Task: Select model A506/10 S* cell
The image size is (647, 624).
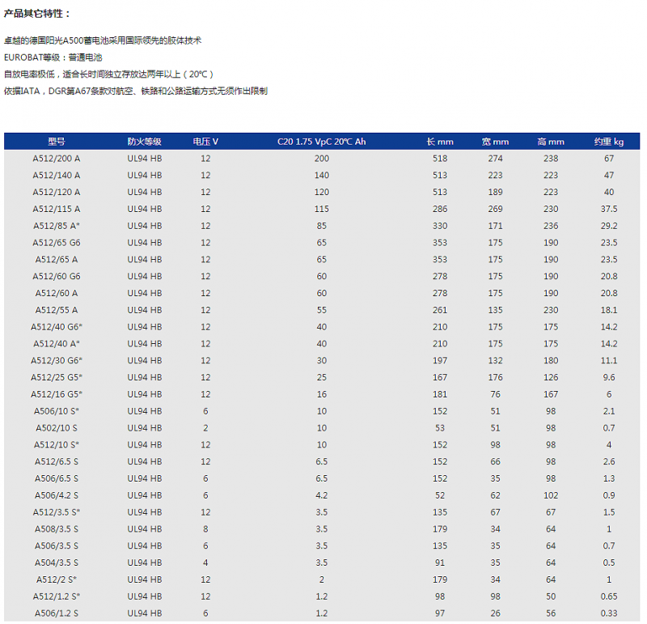Action: 56,411
